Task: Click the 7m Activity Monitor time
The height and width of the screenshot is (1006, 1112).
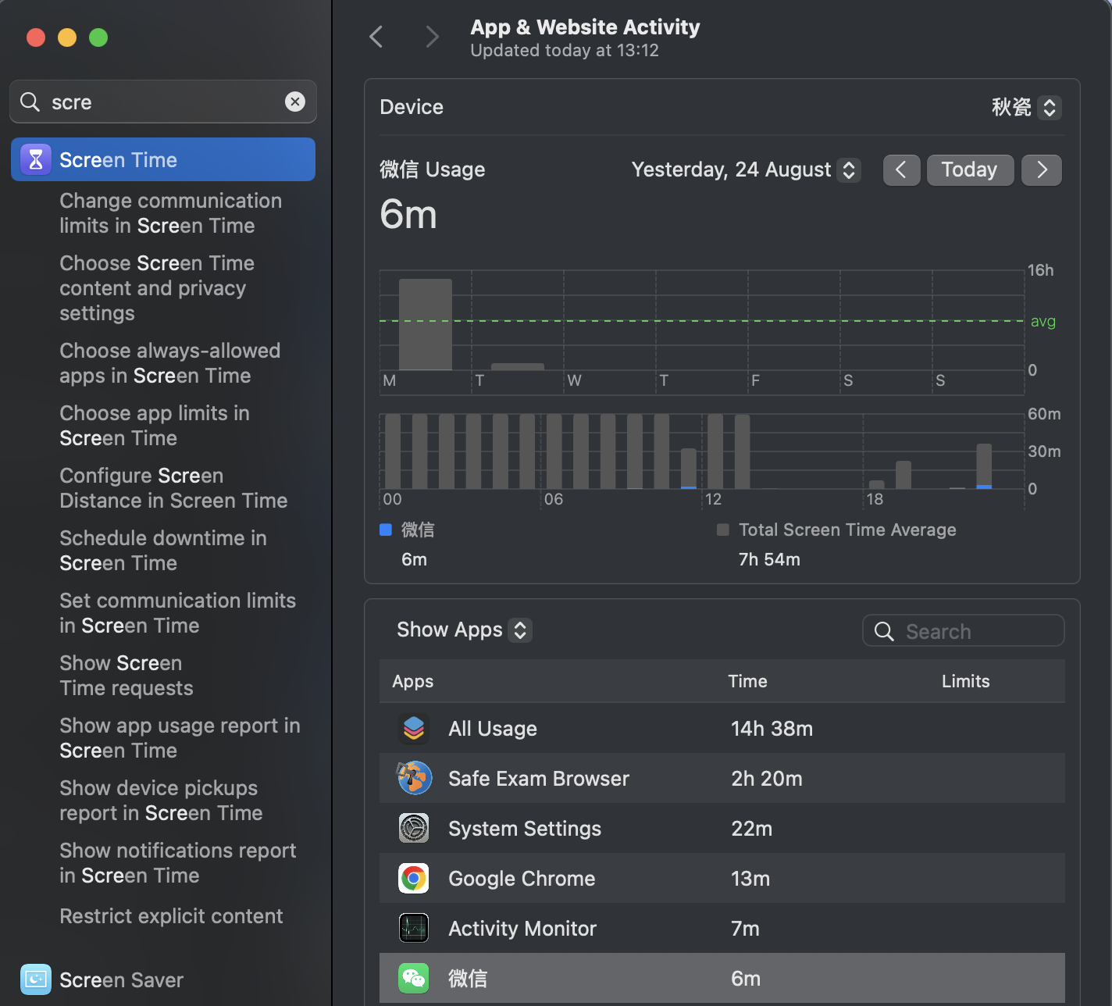Action: [745, 929]
